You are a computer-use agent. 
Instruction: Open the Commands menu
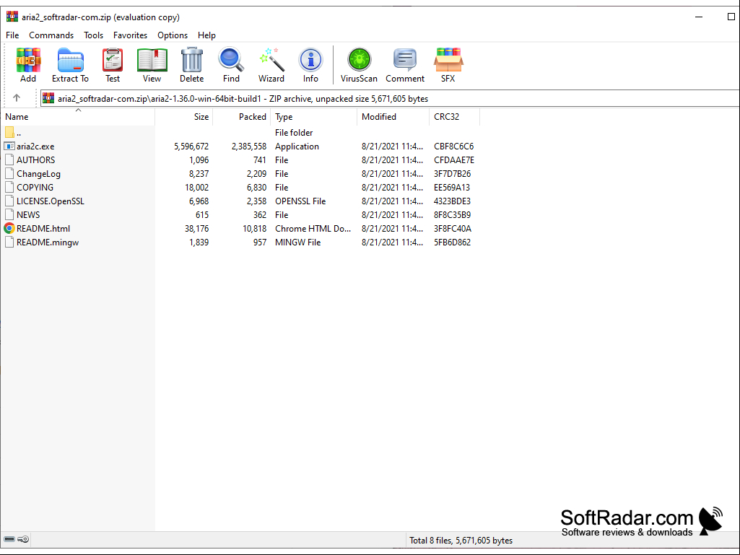click(x=51, y=35)
